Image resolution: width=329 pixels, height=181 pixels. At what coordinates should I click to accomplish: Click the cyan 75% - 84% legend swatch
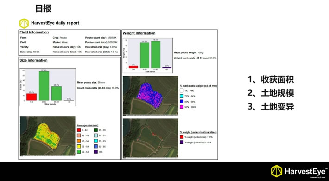coord(182,96)
